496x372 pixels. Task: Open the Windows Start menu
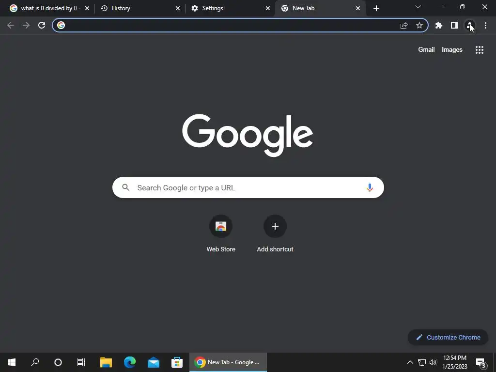click(12, 362)
